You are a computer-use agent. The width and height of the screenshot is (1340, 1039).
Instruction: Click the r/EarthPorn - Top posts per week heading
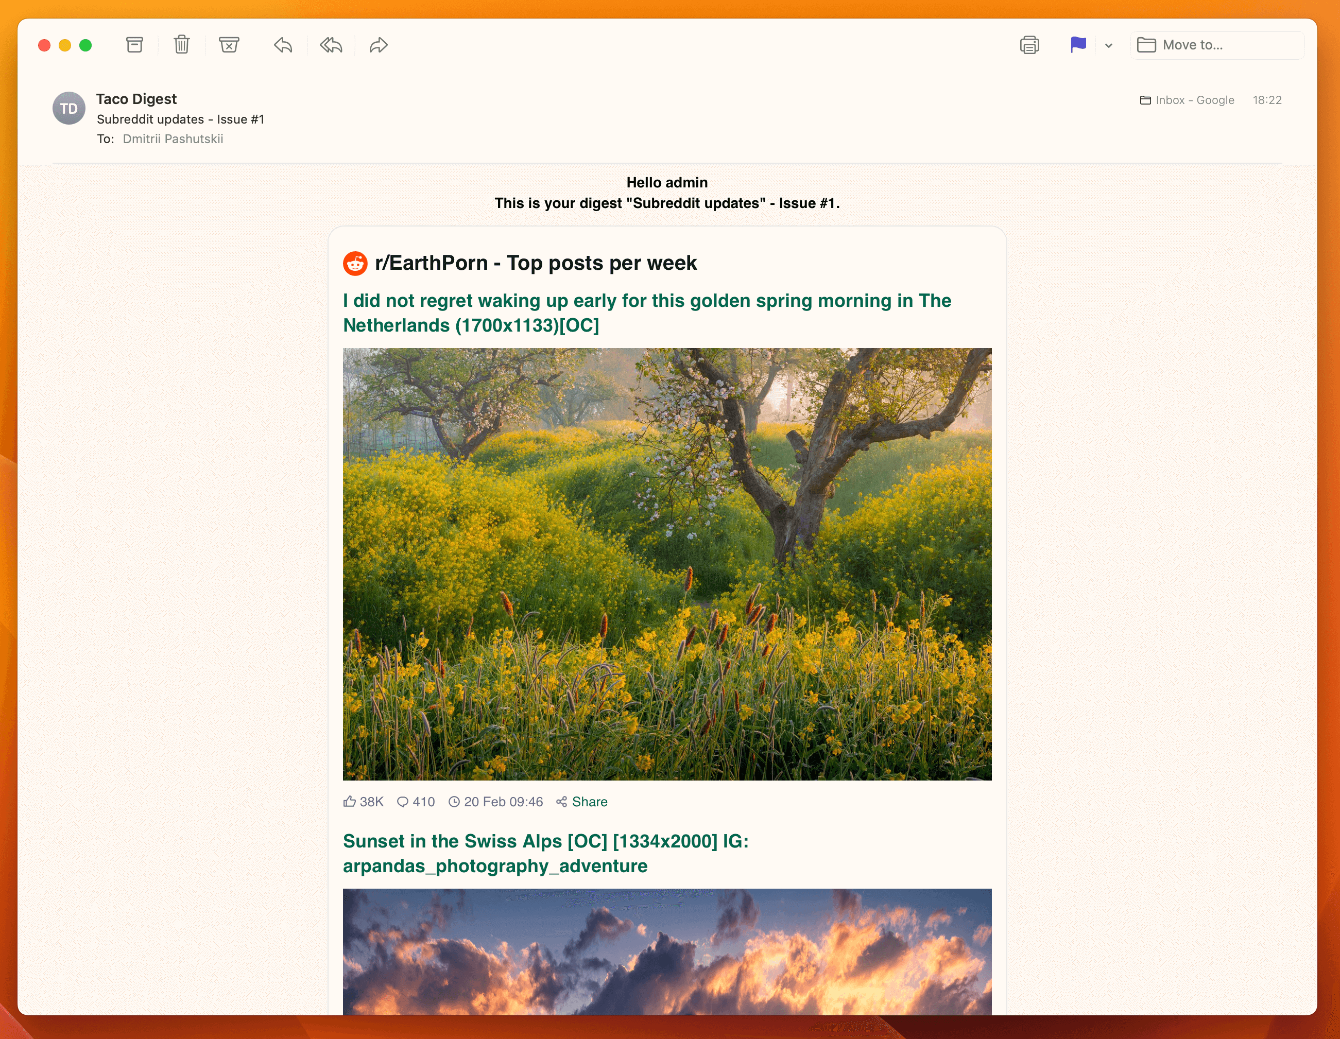click(536, 263)
